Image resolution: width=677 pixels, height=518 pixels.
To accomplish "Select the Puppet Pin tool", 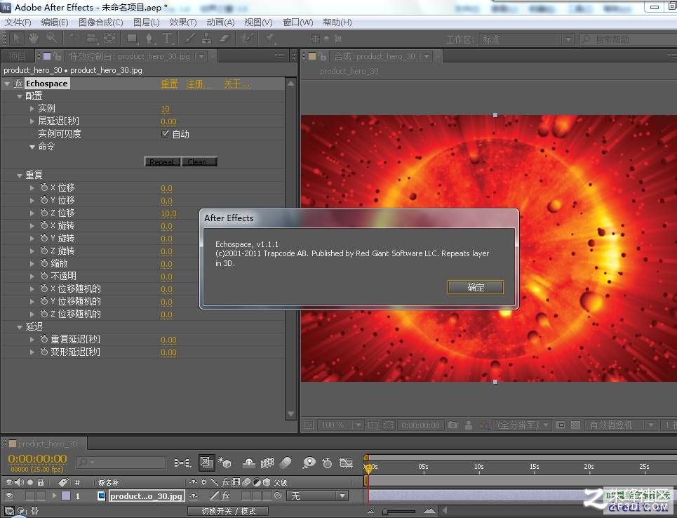I will click(x=270, y=39).
